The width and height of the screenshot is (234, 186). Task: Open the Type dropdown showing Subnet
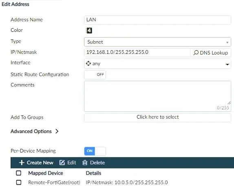[158, 42]
